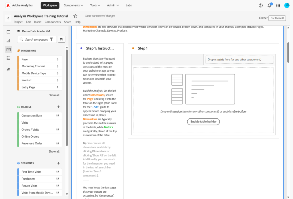Switch to the Labs tab

click(129, 5)
